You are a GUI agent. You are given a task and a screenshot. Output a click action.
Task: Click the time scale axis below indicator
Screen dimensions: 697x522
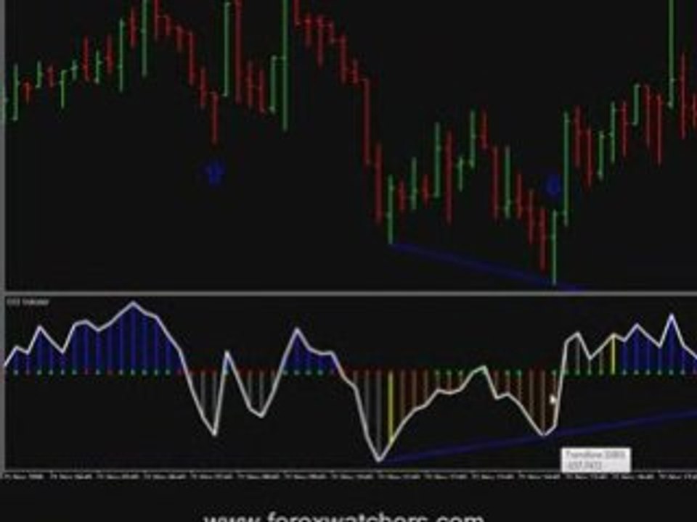[x=348, y=477]
